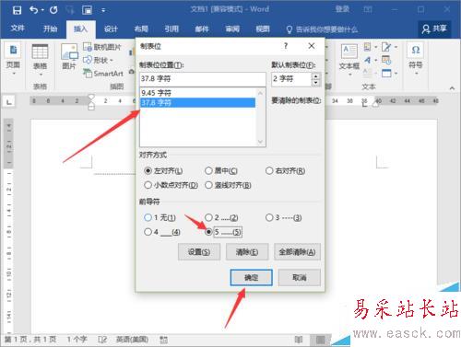Select the 插入 ribbon tab

(80, 29)
